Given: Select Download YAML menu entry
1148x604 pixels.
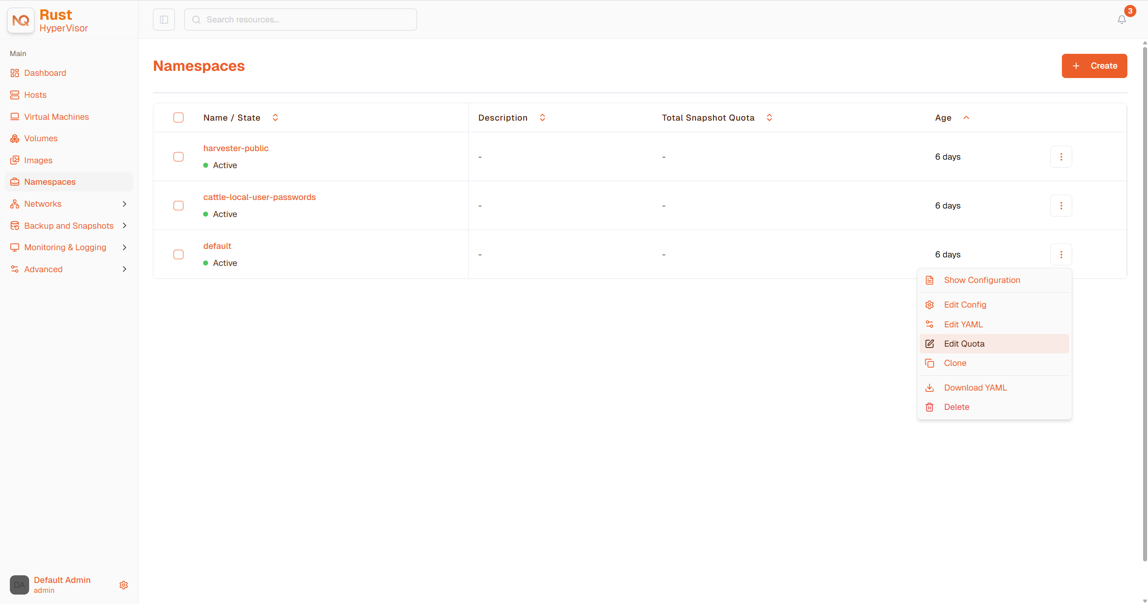Looking at the screenshot, I should 994,388.
